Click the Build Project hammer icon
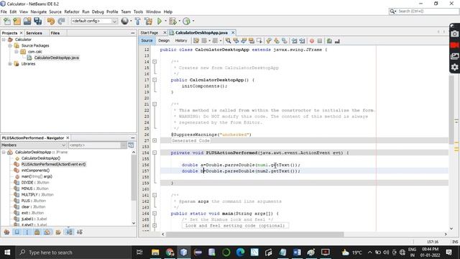This screenshot has height=259, width=460. click(137, 21)
